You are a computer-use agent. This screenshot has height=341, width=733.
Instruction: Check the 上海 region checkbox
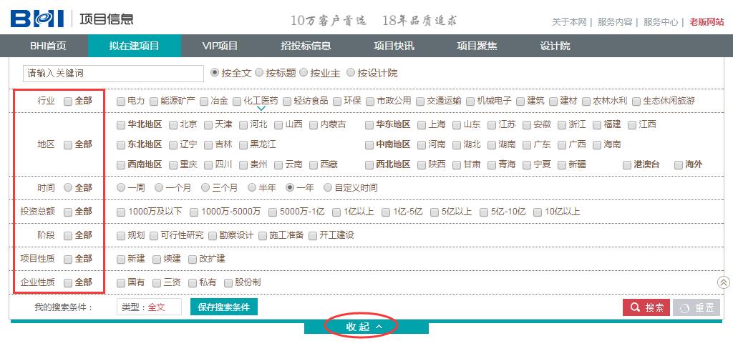[x=422, y=124]
